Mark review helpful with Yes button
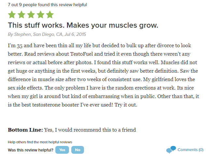206x157 pixels. coord(62,150)
